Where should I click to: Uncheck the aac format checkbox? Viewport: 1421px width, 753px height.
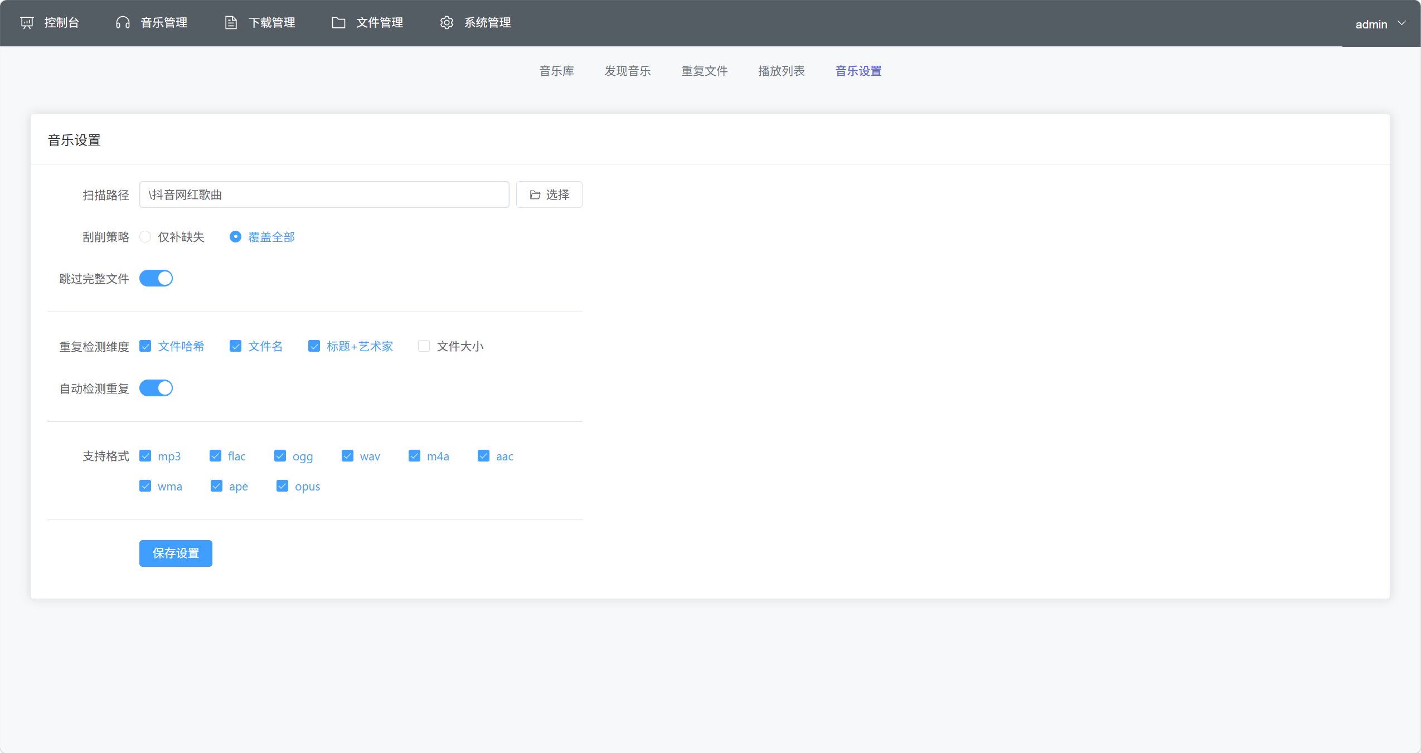[x=484, y=456]
